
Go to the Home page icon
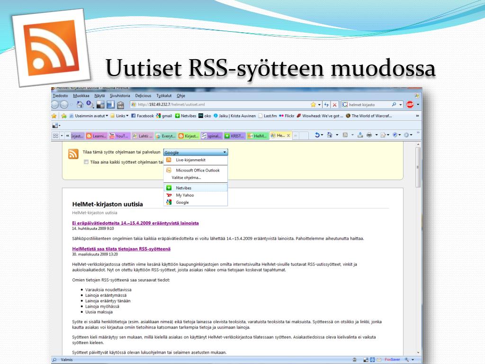80,105
